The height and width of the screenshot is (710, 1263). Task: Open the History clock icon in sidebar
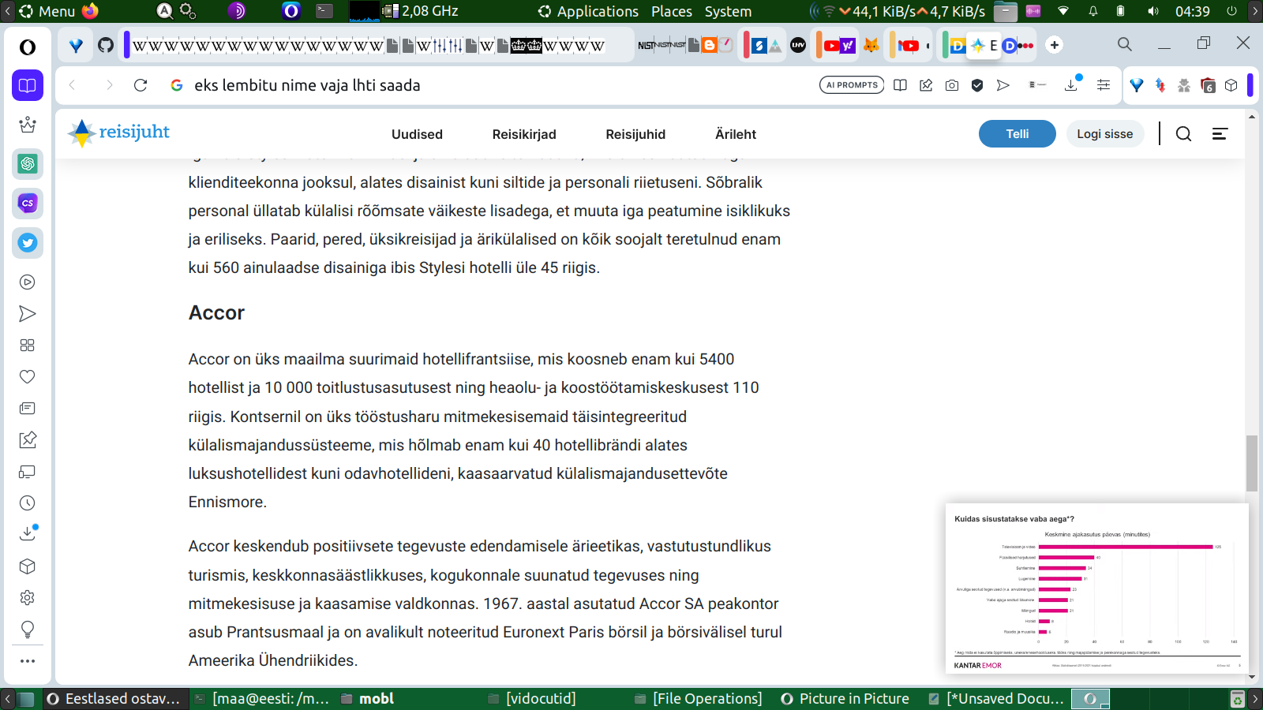28,503
